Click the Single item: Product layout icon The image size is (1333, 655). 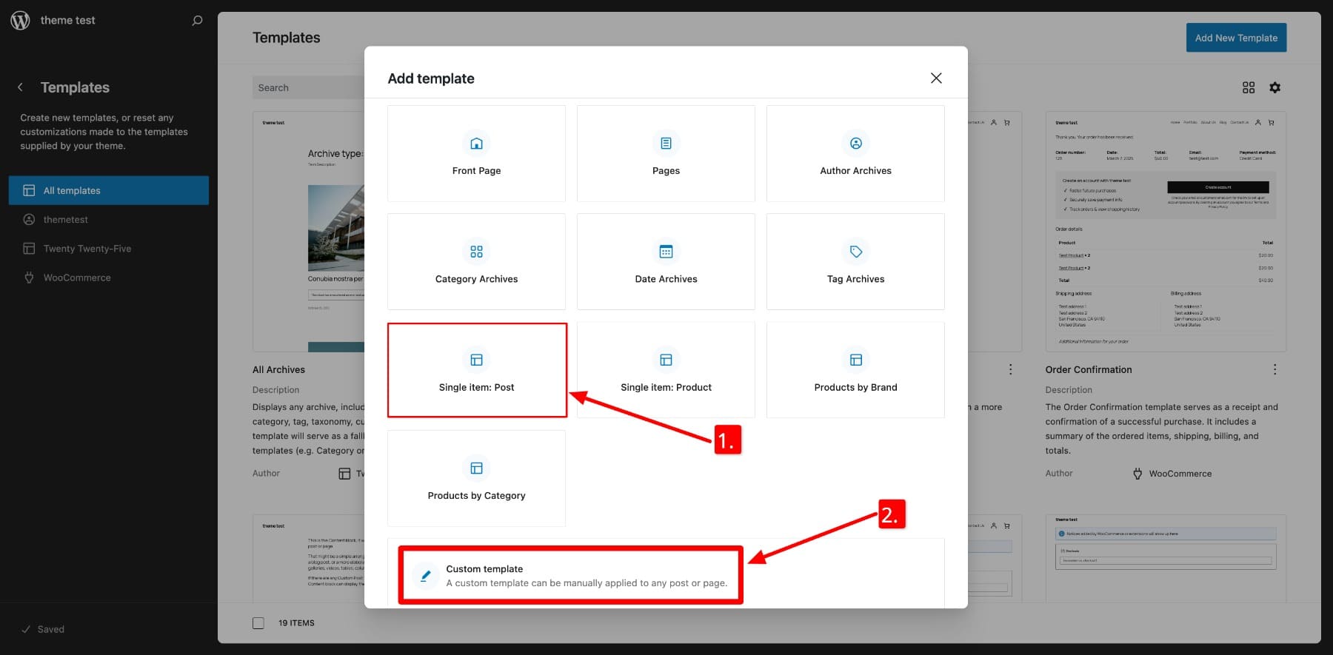[666, 360]
